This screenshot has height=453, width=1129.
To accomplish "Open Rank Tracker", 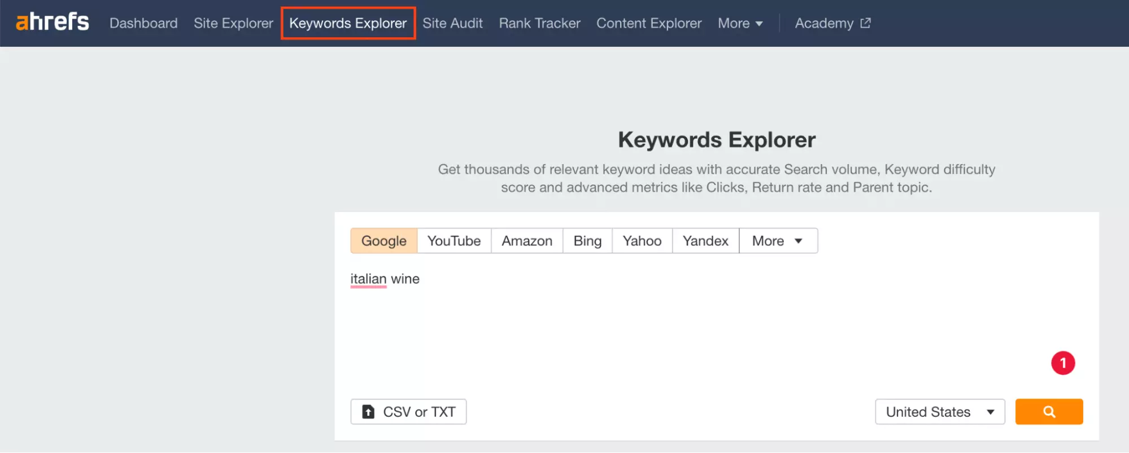I will point(539,23).
